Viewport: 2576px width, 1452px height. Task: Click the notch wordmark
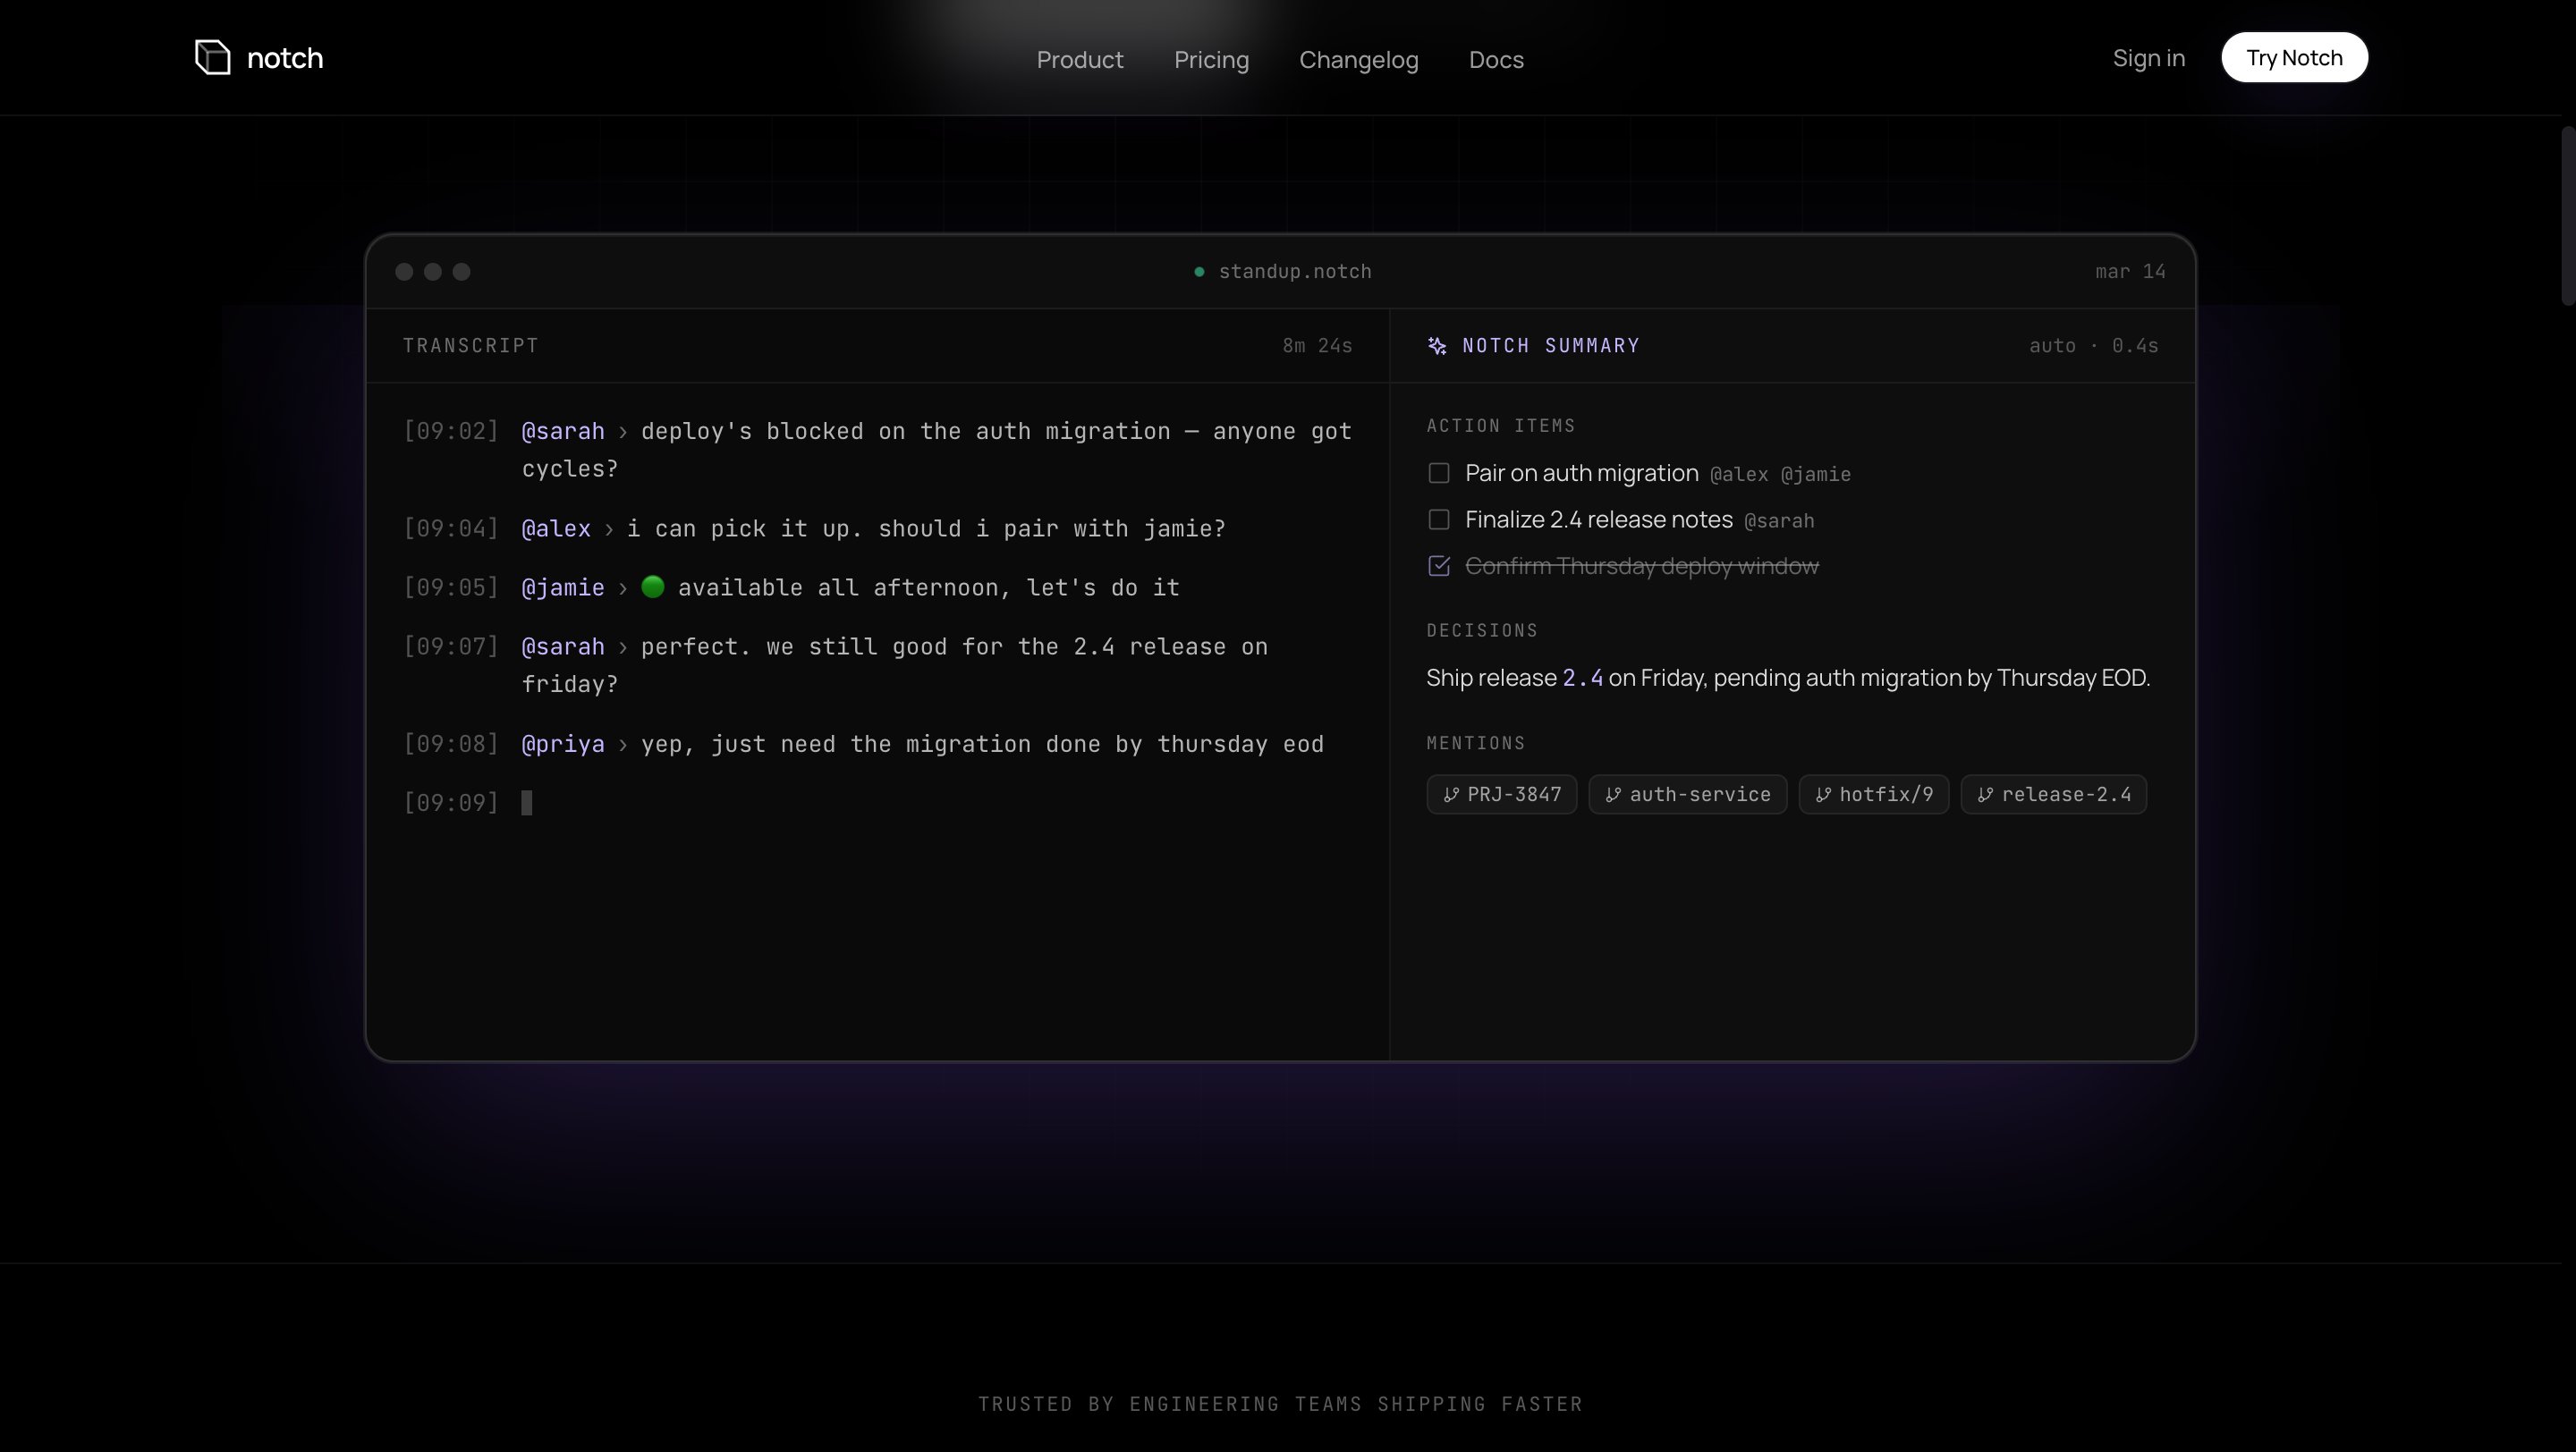[285, 58]
